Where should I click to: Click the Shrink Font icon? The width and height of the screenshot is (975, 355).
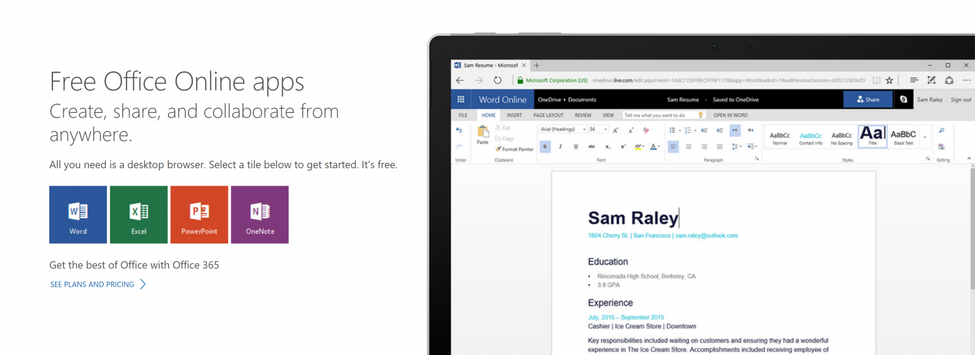click(631, 130)
